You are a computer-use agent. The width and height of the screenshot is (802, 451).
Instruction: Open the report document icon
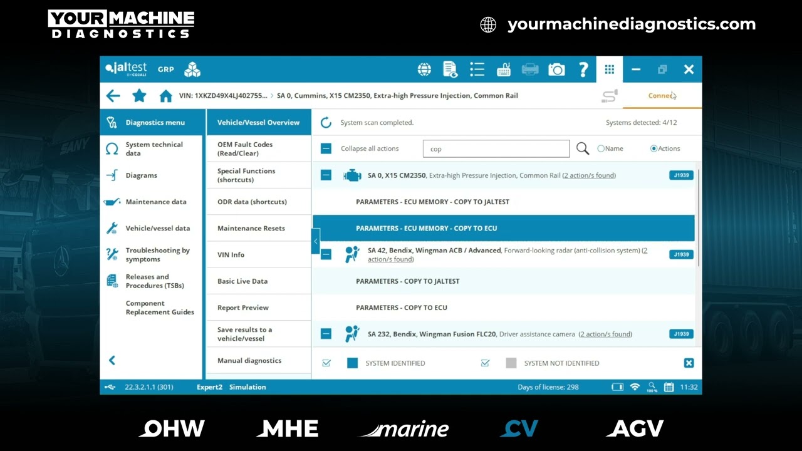[x=450, y=70]
